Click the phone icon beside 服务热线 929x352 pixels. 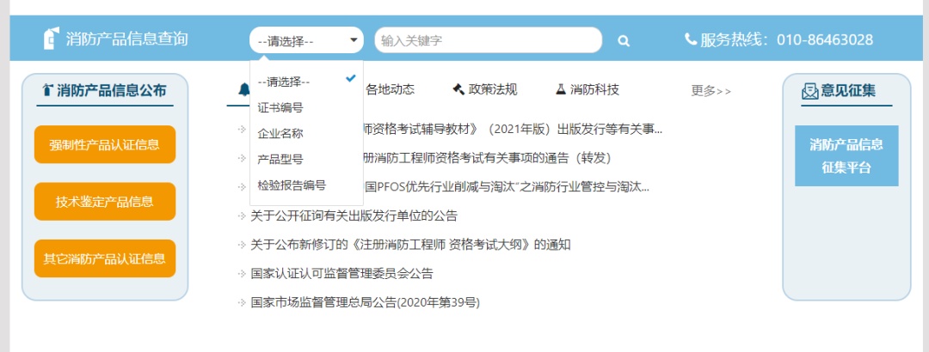[690, 39]
